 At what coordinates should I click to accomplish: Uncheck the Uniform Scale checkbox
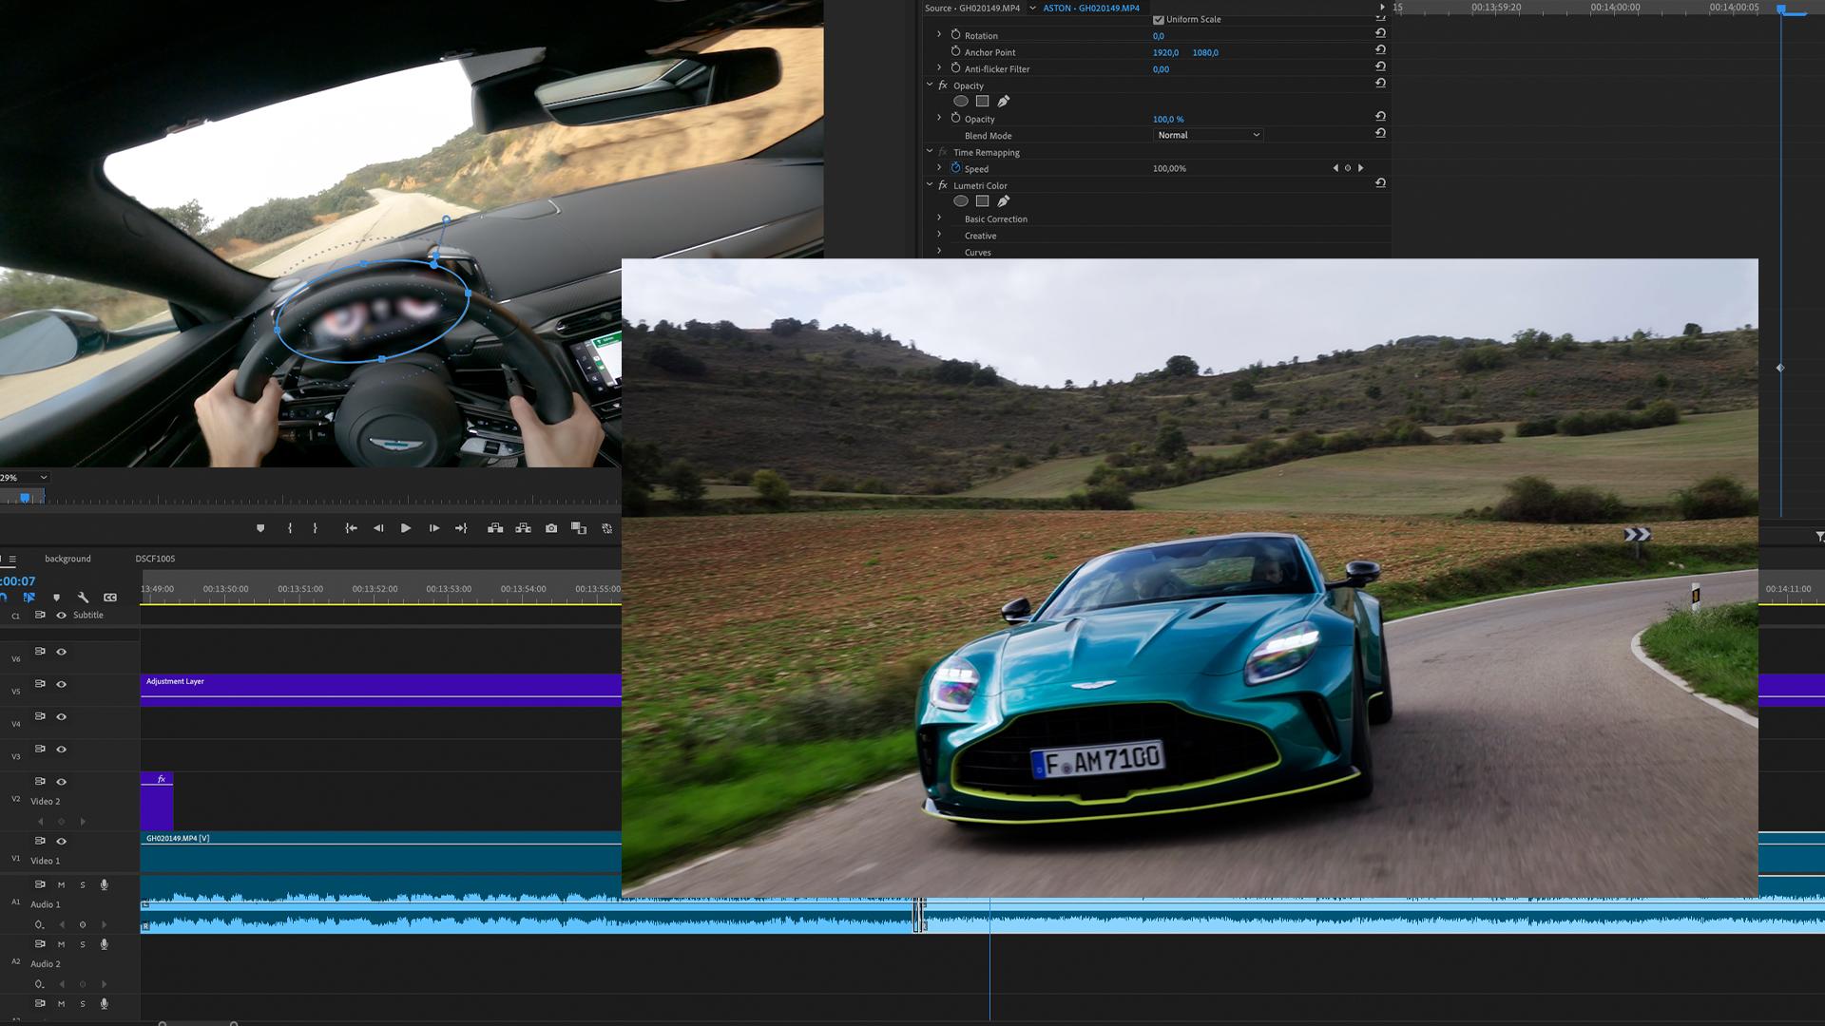tap(1159, 19)
